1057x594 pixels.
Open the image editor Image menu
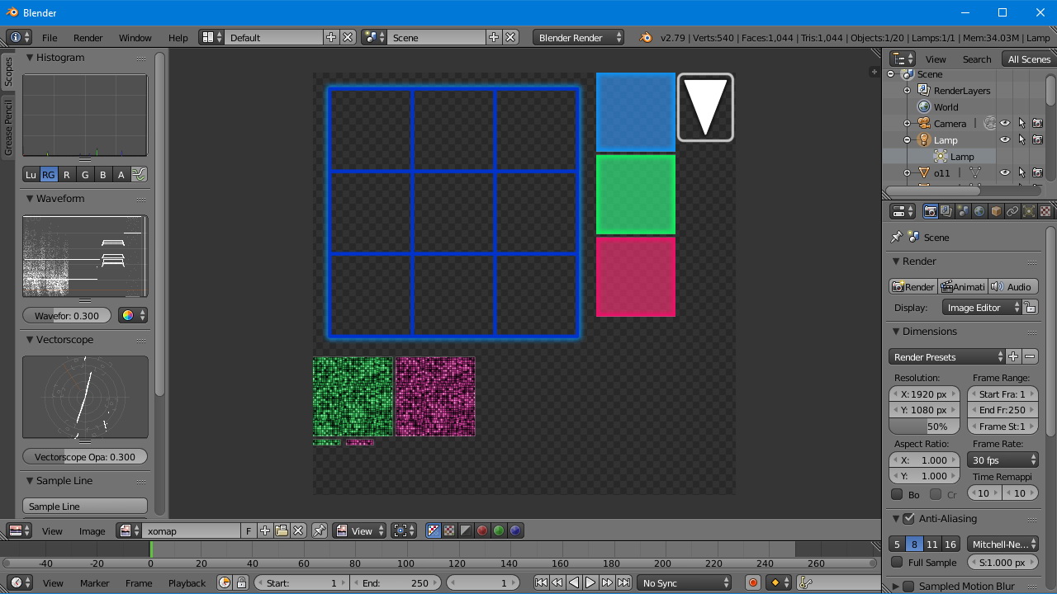(92, 530)
